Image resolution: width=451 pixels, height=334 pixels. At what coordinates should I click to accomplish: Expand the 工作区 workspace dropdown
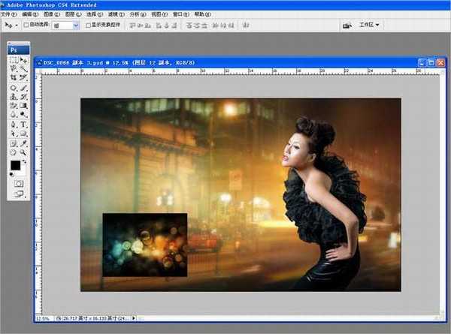coord(368,25)
